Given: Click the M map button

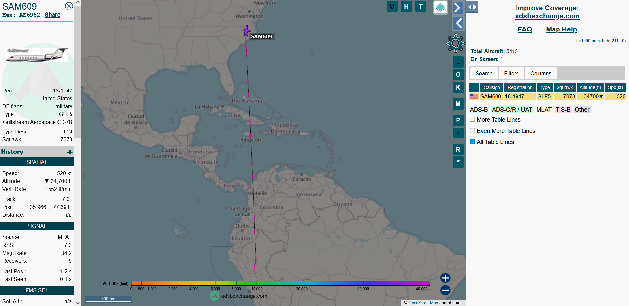Looking at the screenshot, I should click(458, 104).
